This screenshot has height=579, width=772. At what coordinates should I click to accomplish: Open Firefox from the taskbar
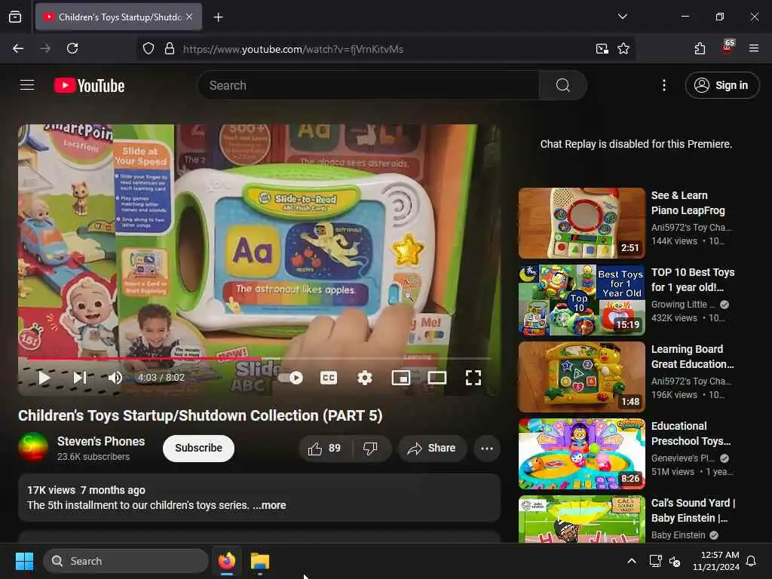click(227, 561)
